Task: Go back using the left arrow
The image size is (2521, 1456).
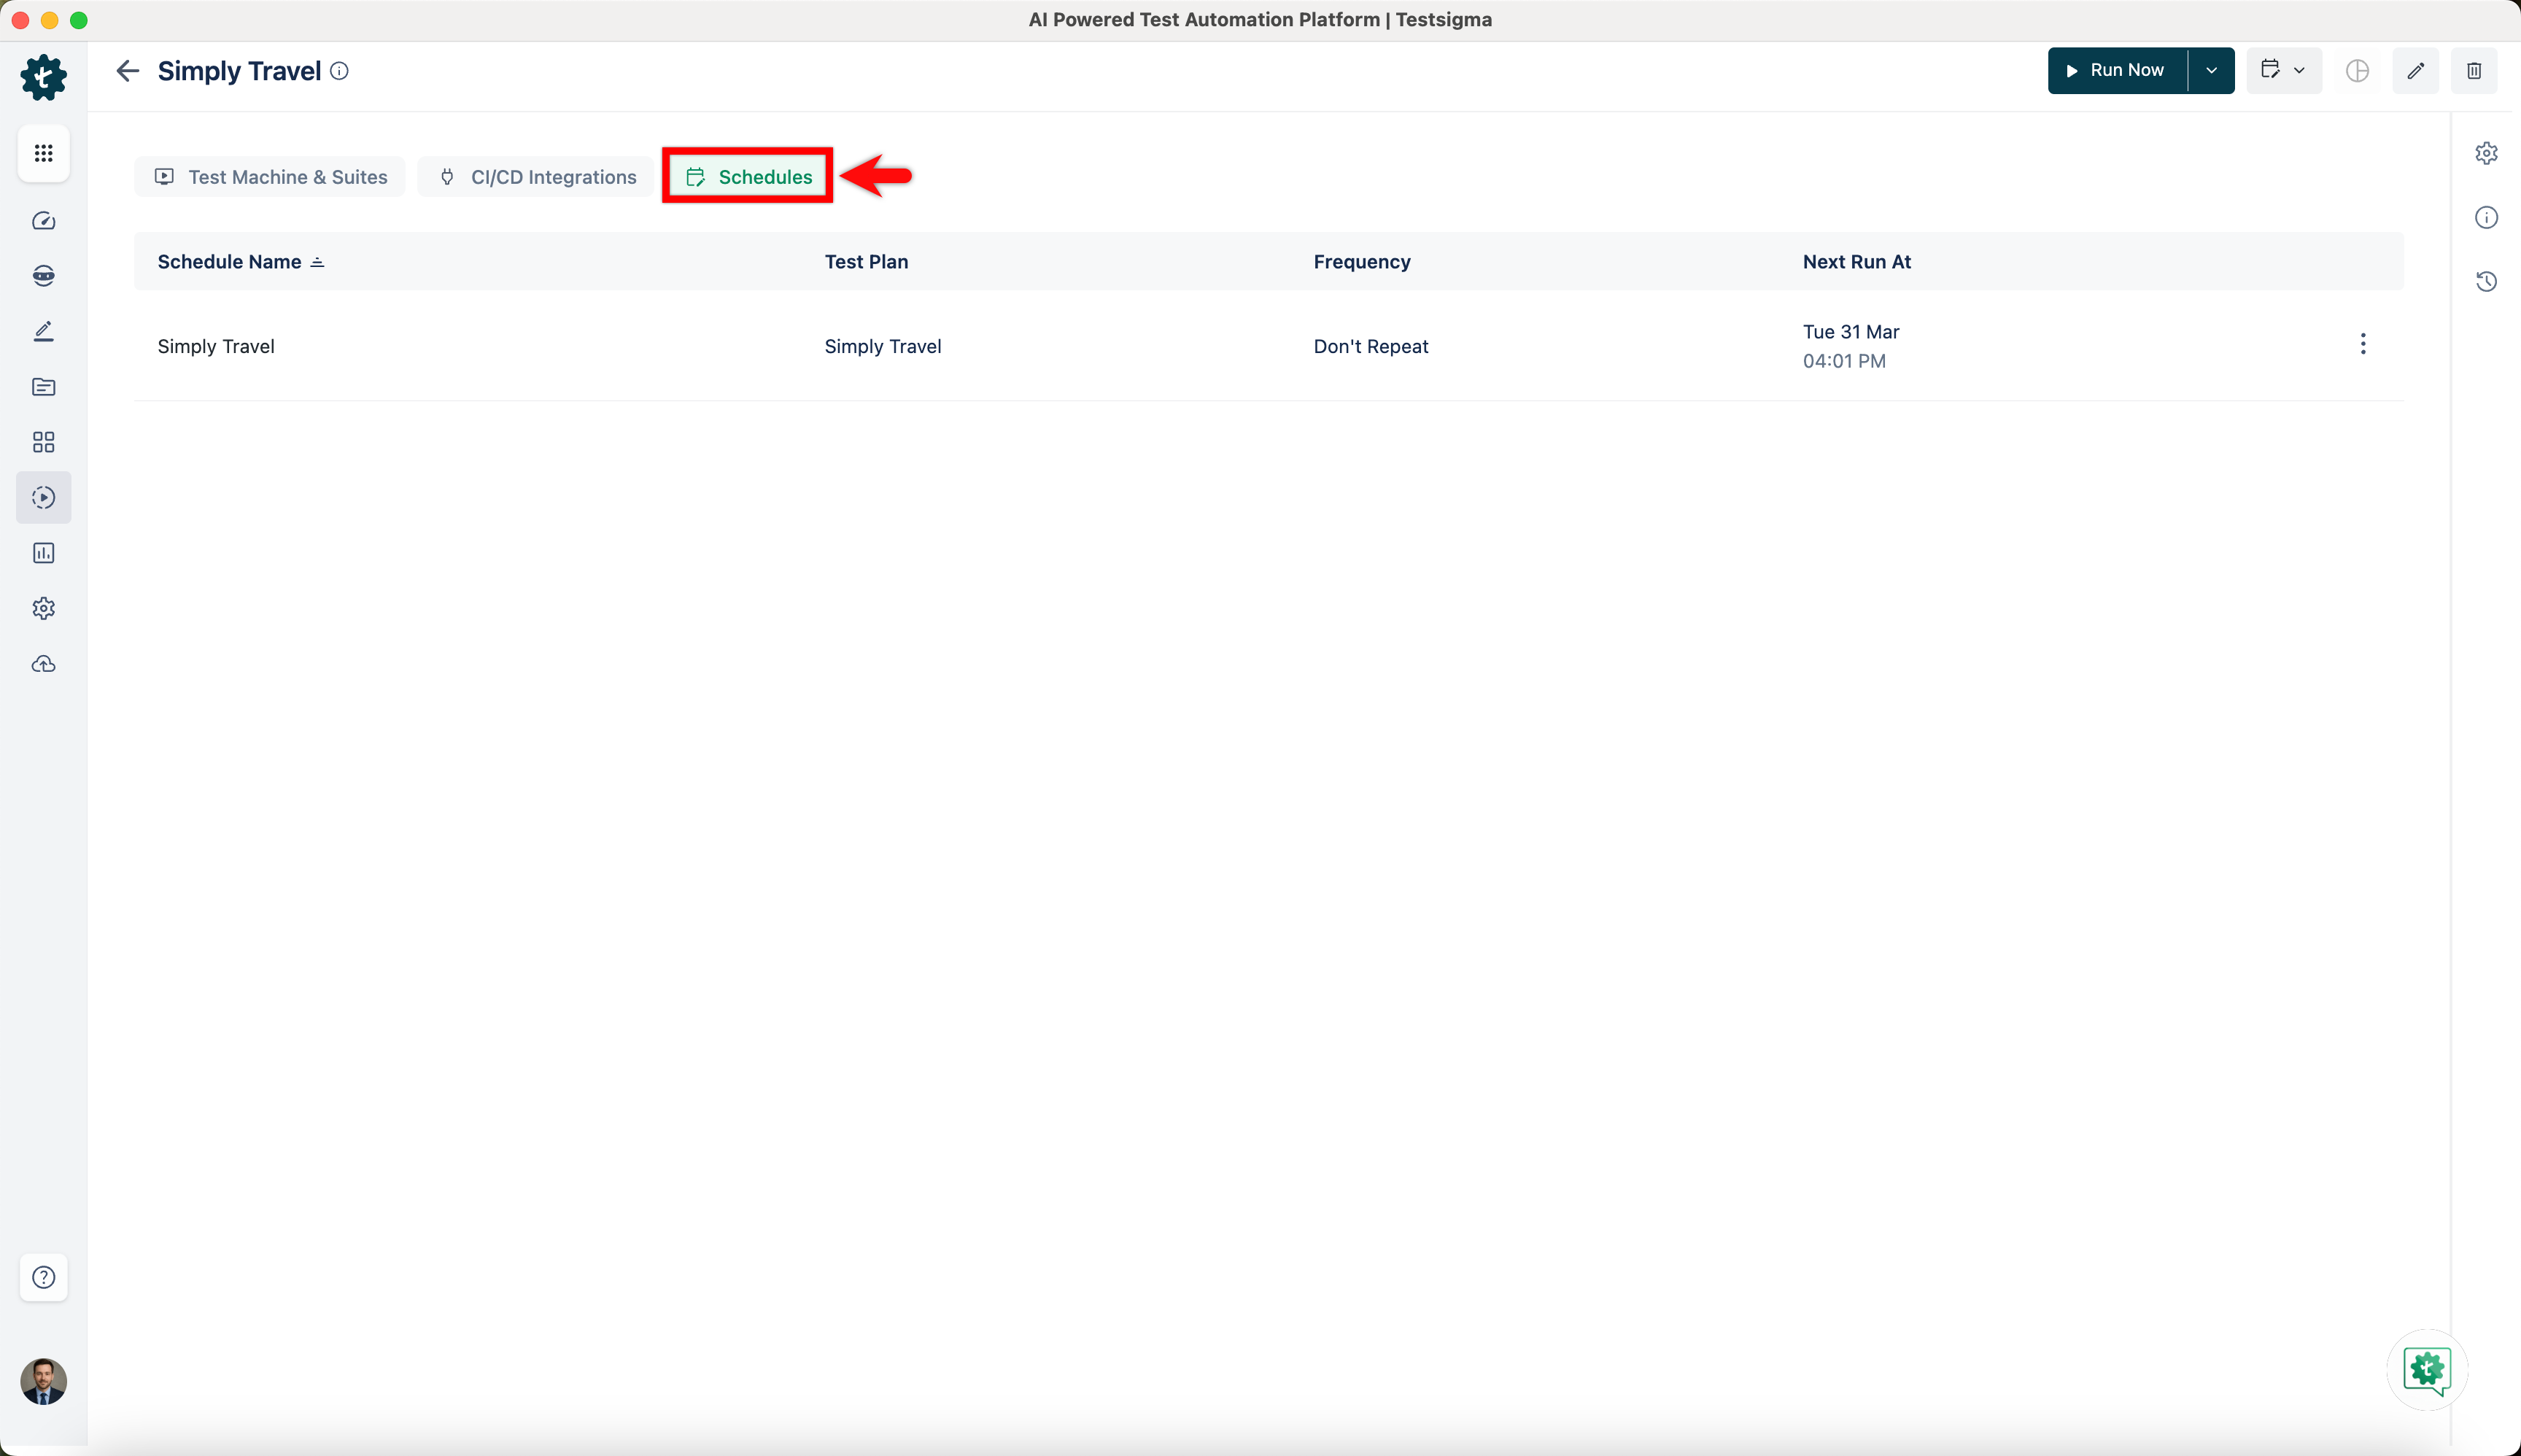Action: pos(127,71)
